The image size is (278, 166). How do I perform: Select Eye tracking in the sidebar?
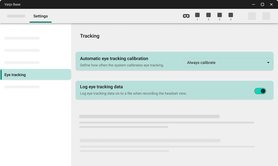[36, 75]
